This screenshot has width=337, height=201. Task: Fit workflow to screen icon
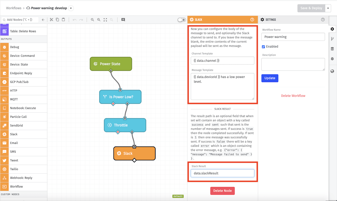point(105,20)
